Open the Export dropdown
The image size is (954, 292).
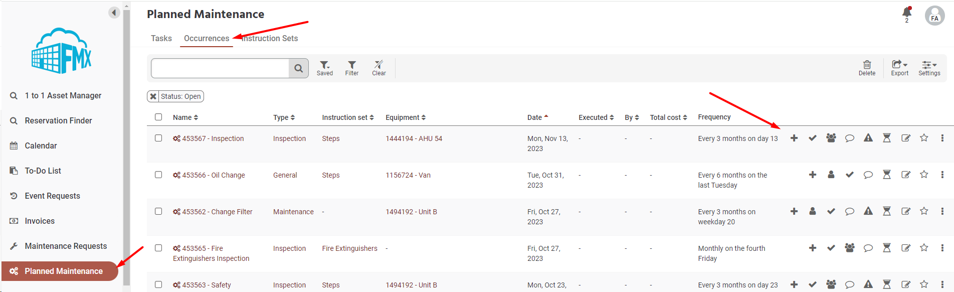click(899, 68)
